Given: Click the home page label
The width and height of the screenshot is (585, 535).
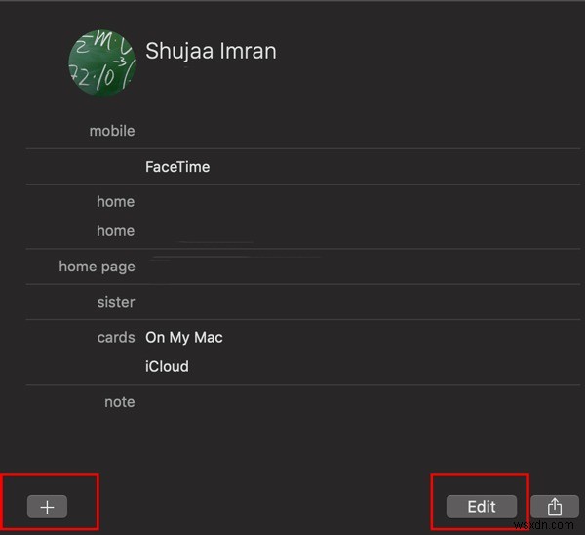Looking at the screenshot, I should [97, 267].
